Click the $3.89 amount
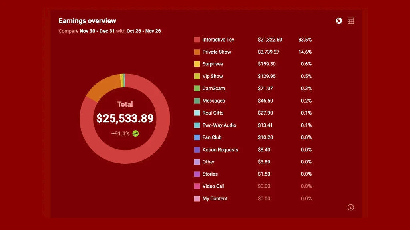This screenshot has height=230, width=410. 264,162
